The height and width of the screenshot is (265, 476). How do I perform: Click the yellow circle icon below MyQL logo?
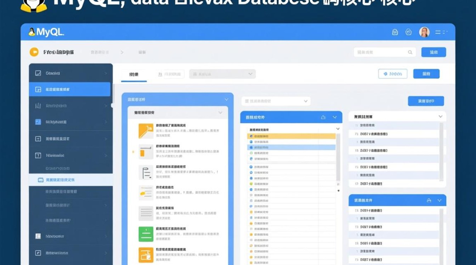pos(34,52)
